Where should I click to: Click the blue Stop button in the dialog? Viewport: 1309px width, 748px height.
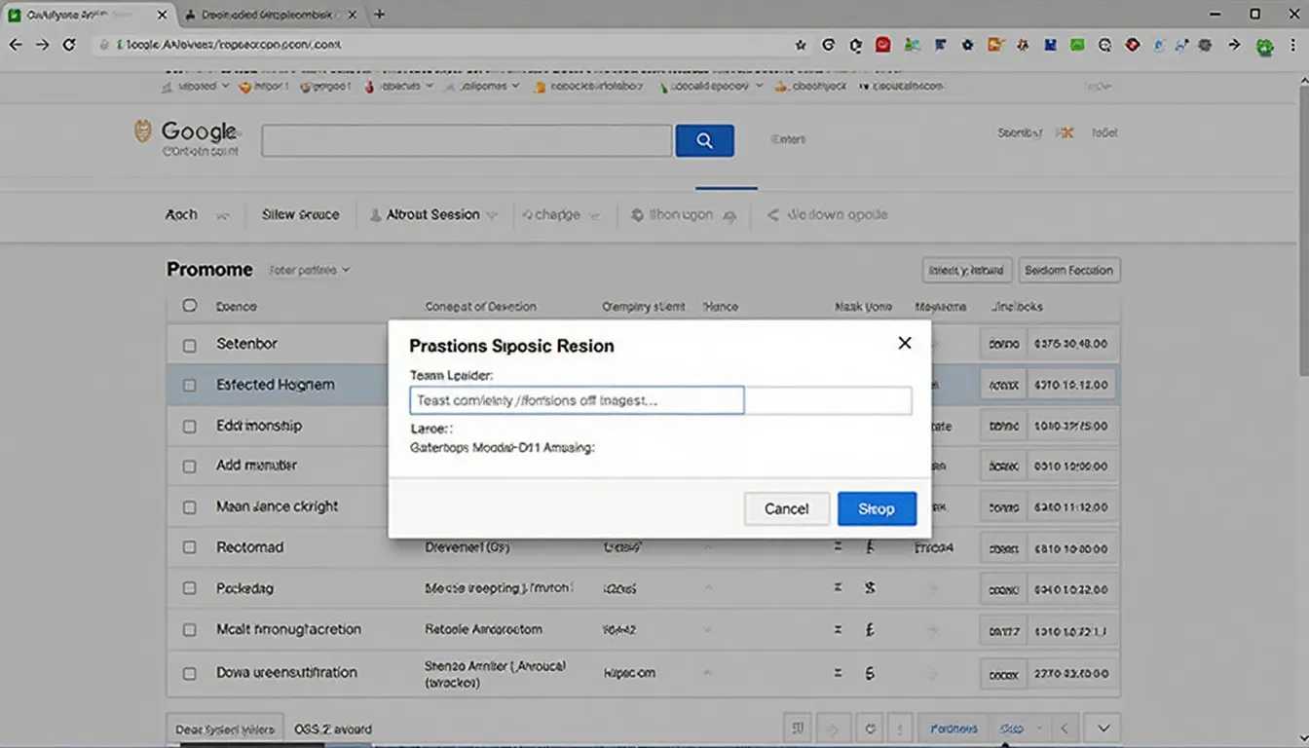point(877,508)
